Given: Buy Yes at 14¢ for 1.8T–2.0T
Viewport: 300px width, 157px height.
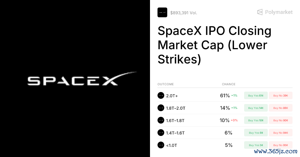Looking at the screenshot, I should click(x=256, y=108).
